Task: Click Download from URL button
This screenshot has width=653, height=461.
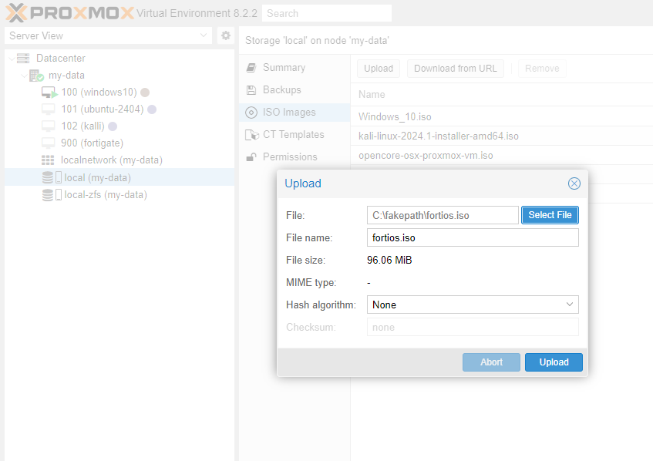Action: tap(455, 69)
